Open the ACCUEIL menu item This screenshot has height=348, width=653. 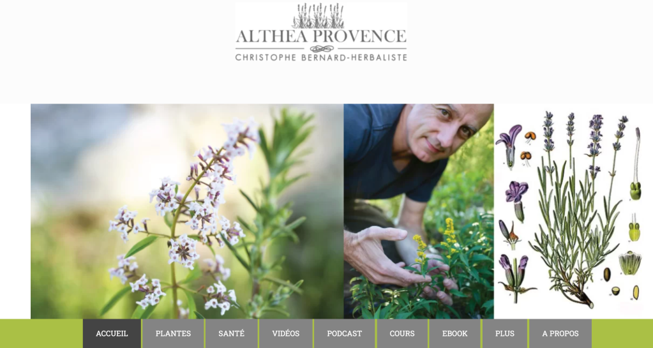(x=112, y=333)
